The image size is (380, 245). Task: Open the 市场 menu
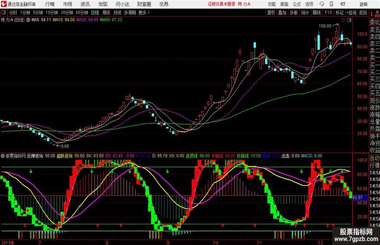point(67,4)
